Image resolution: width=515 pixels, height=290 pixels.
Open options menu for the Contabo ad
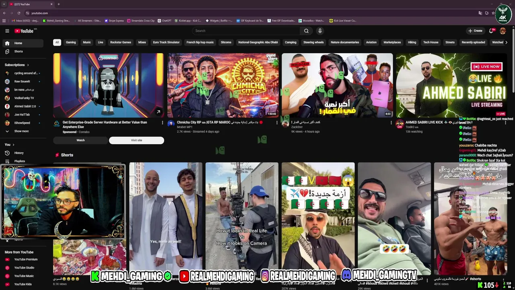click(163, 122)
